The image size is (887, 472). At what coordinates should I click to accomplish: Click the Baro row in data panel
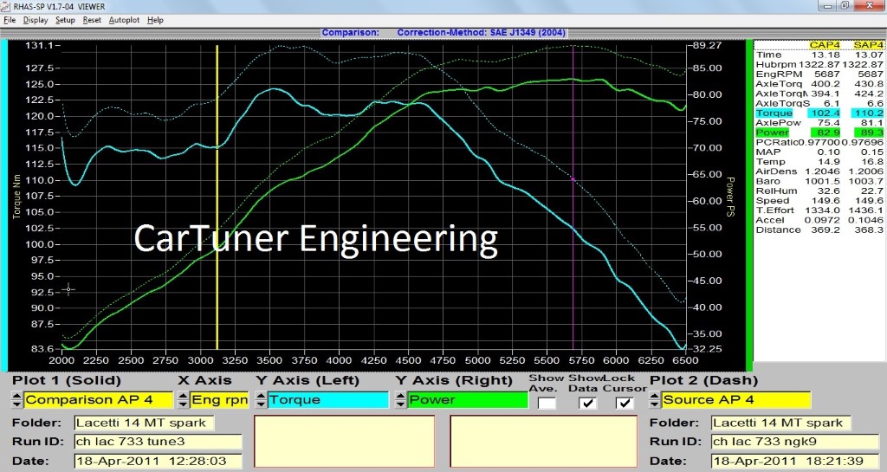coord(819,182)
